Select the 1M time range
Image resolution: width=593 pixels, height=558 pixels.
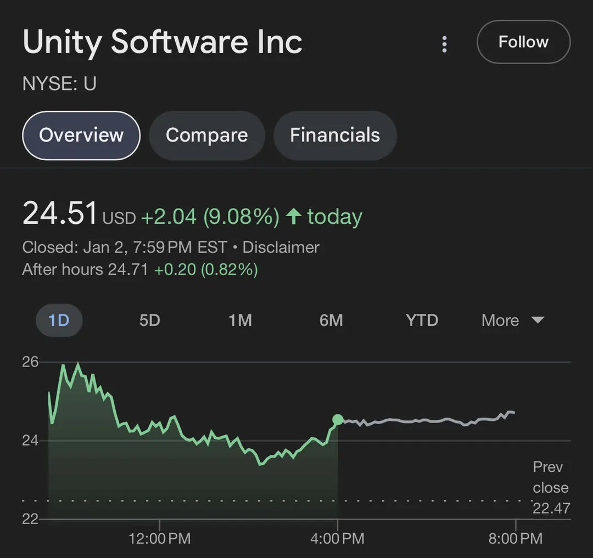click(240, 320)
